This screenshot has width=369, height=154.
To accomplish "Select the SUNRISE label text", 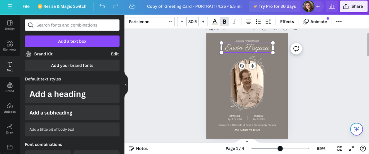I will (x=235, y=116).
